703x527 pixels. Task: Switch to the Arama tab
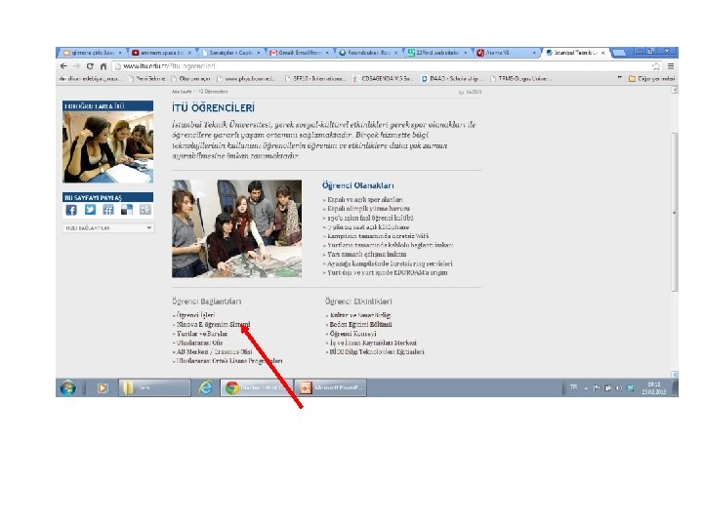pos(506,53)
